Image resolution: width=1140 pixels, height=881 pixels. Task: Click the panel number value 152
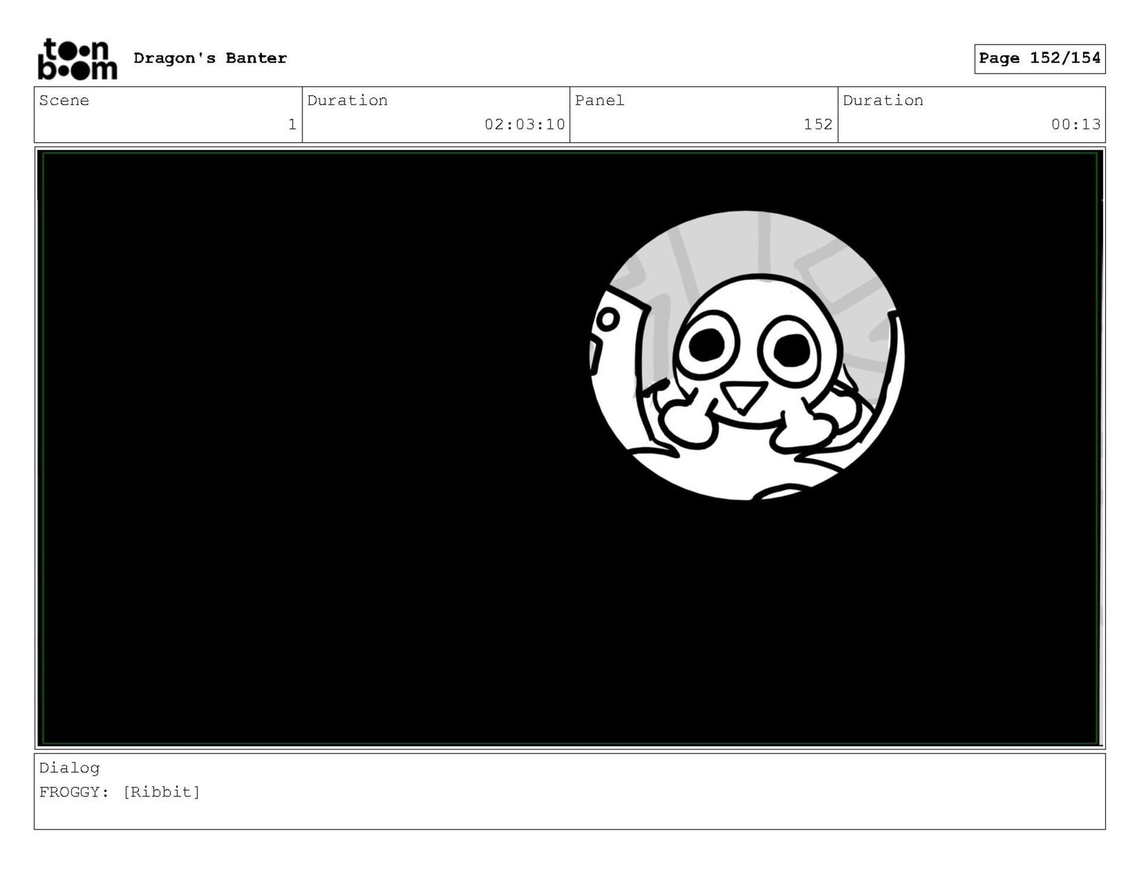tap(818, 124)
